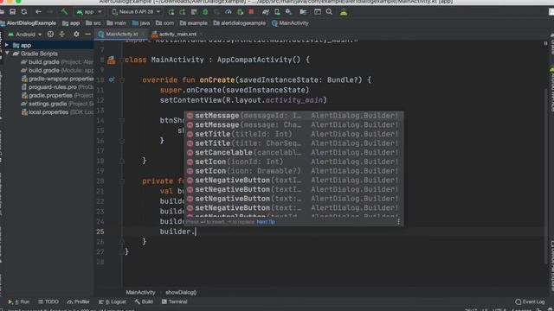Click the alertdialogexample breadcrumb package
This screenshot has width=554, height=311.
[240, 23]
